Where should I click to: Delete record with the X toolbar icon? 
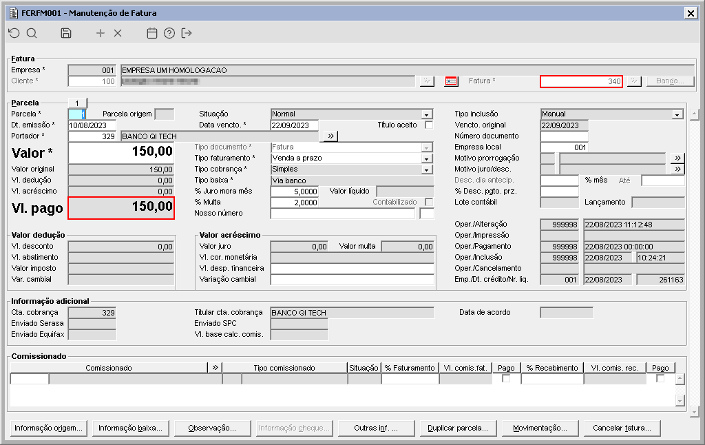coord(118,33)
